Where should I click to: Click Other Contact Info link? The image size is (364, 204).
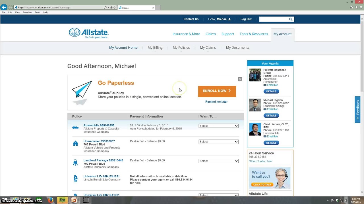260,161
